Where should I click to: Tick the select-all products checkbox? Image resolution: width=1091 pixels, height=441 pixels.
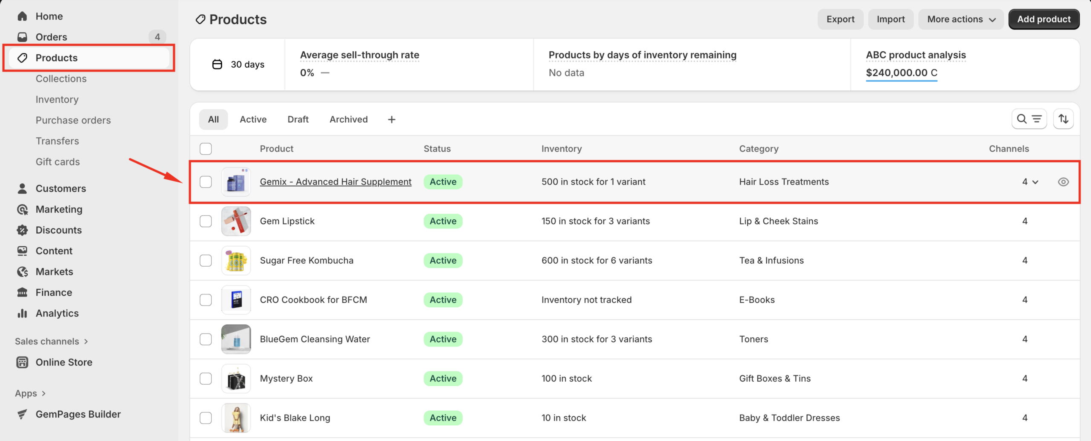(206, 149)
